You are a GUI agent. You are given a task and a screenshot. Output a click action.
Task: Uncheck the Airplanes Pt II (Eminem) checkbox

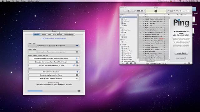tap(144, 47)
